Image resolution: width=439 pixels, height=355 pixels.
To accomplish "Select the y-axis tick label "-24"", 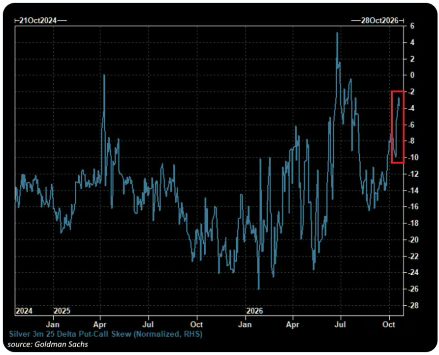I will [413, 272].
